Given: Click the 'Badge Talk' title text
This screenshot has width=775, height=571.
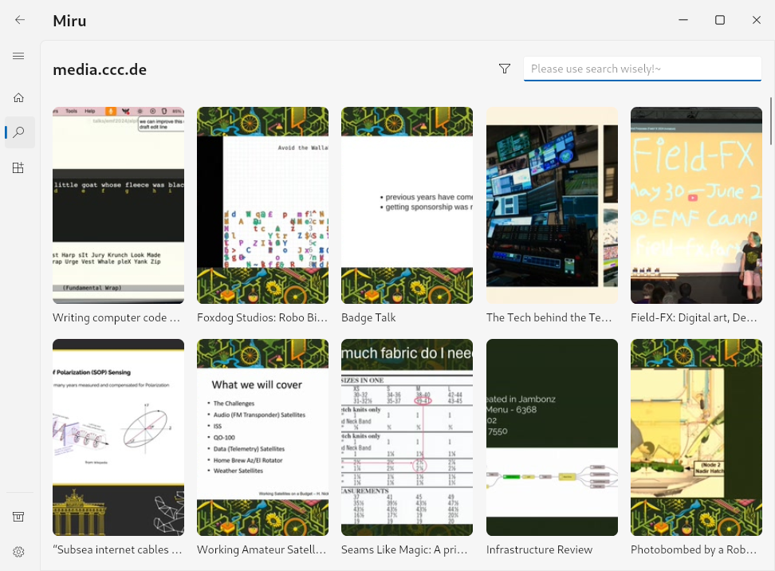Looking at the screenshot, I should tap(368, 318).
